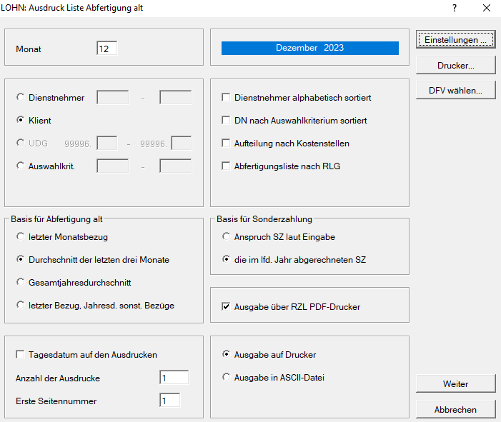501x422 pixels.
Task: Select the Dienstnehmer radio option
Action: coord(20,98)
